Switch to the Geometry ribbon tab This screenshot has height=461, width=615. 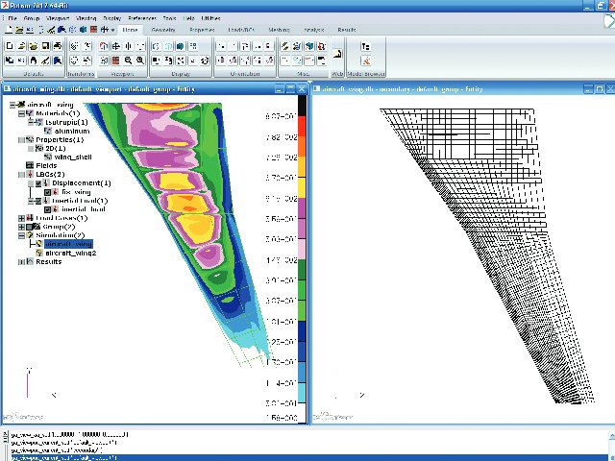click(163, 30)
